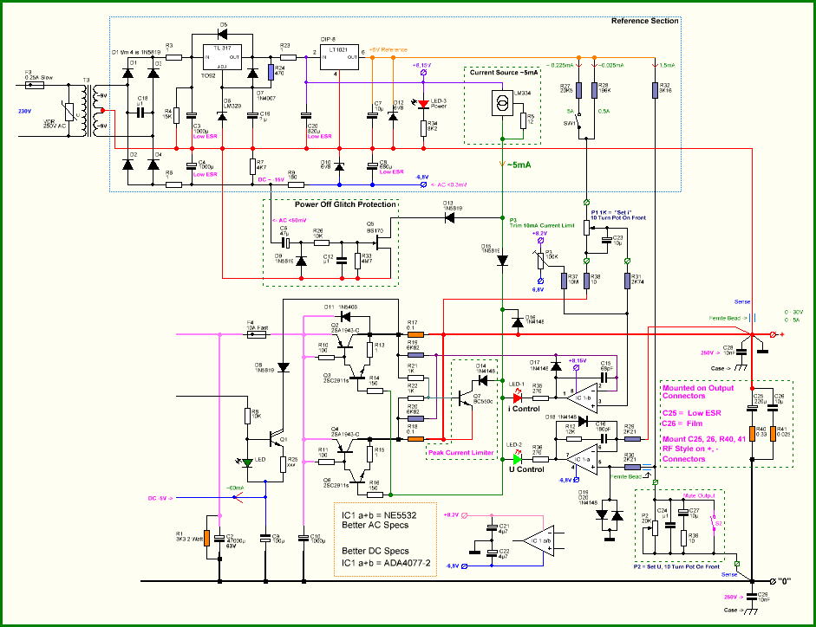
Task: Click the "~60mA" current label
Action: [235, 488]
